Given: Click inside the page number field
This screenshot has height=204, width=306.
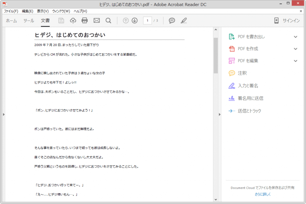Looking at the screenshot, I should coord(147,21).
